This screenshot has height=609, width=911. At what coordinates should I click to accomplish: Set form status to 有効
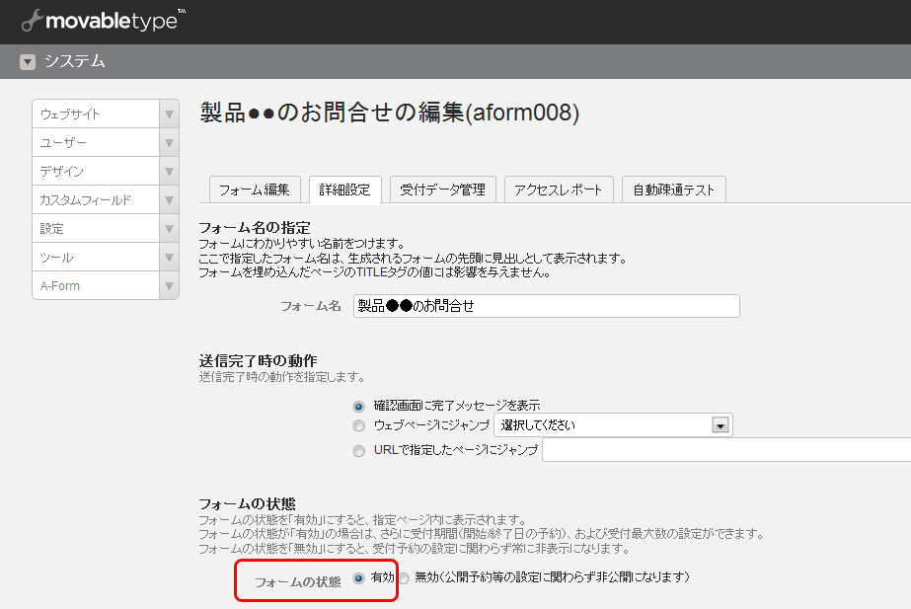click(359, 577)
